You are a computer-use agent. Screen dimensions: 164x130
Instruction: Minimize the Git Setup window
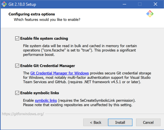pos(124,4)
